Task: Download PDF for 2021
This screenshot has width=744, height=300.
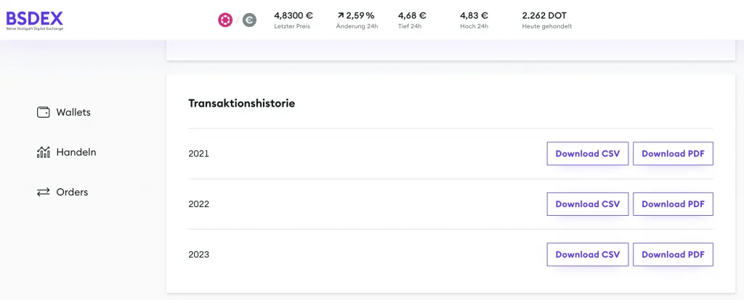Action: tap(673, 154)
